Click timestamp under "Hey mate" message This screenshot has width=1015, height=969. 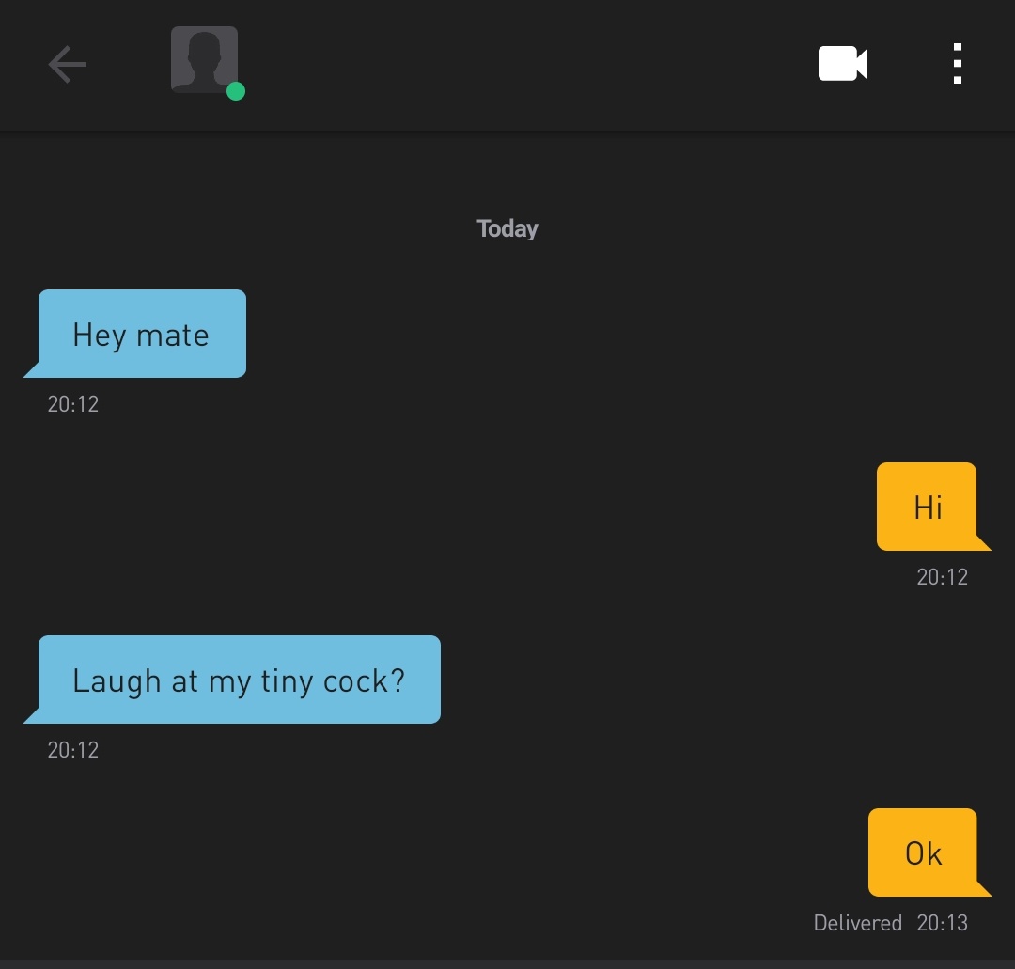click(x=73, y=404)
